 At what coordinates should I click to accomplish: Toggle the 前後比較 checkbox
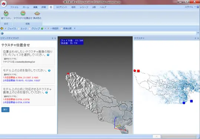62,29
